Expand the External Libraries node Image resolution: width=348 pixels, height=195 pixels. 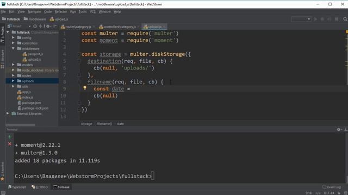8,113
